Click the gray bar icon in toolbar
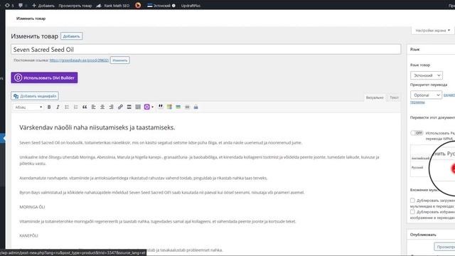Viewport: 455px width, 256px height. pos(187,107)
